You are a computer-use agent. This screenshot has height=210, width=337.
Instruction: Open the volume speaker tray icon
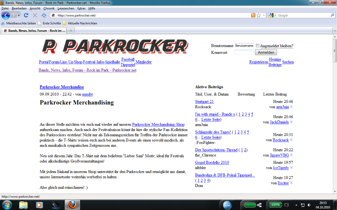coord(309,205)
